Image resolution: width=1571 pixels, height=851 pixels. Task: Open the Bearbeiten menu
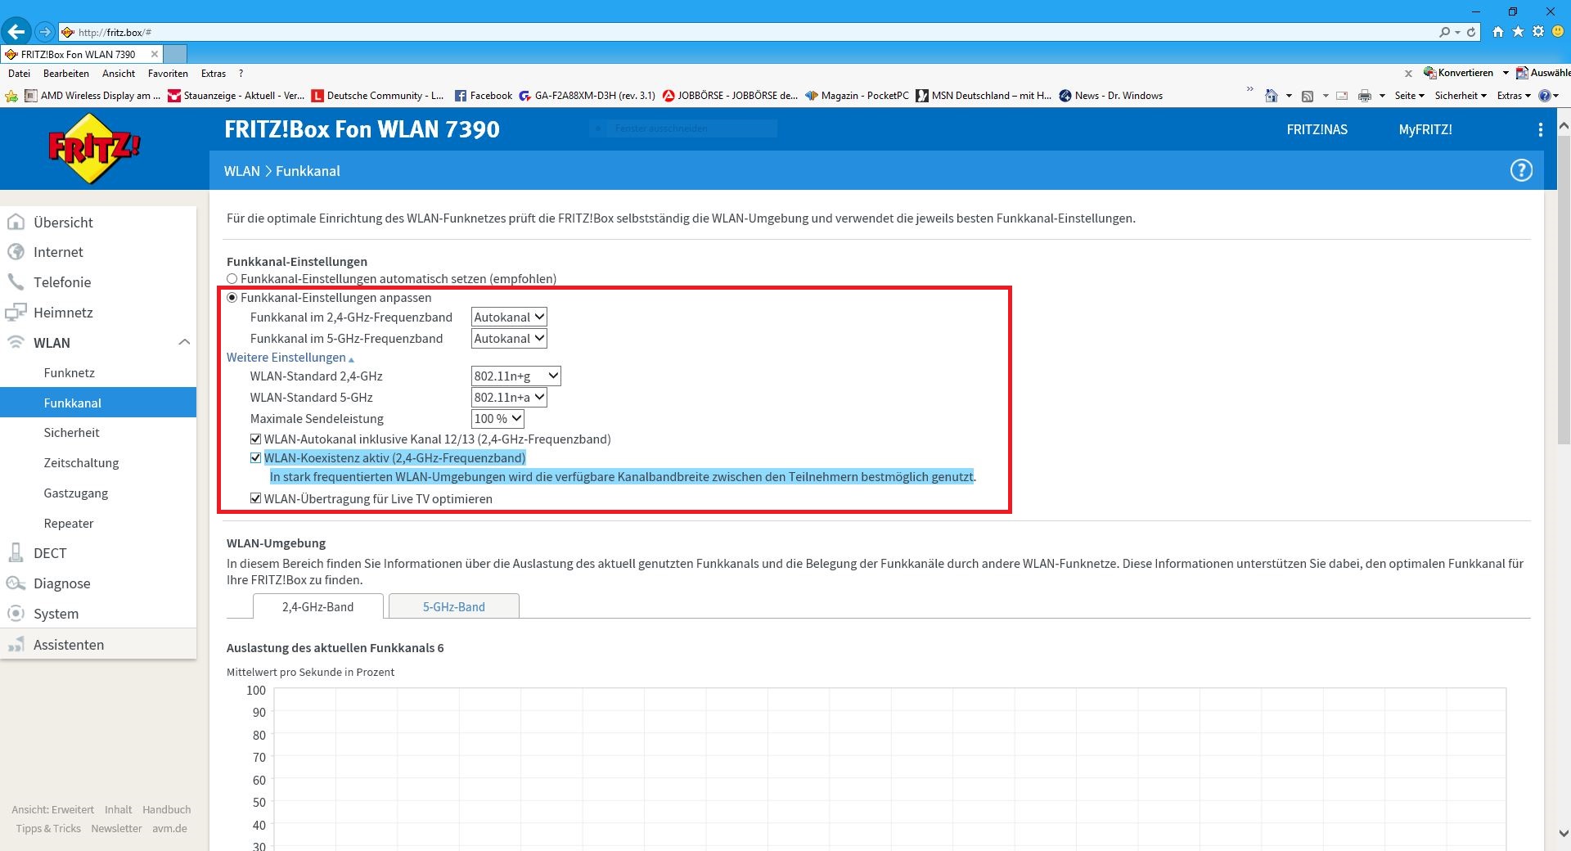click(x=66, y=73)
